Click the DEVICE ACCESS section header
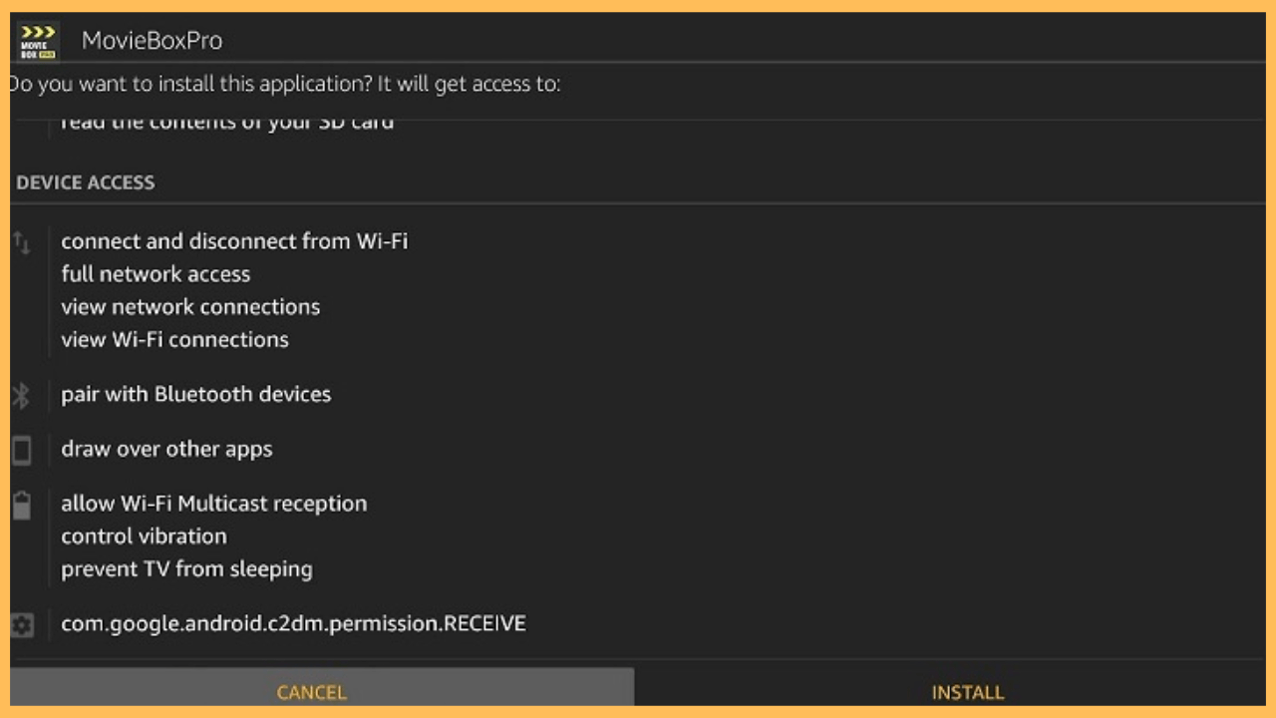The width and height of the screenshot is (1276, 718). pos(86,182)
